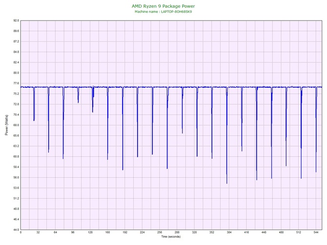Click the first power dip near 25 seconds

point(34,104)
